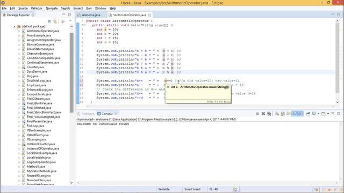Open the Help menu
The height and width of the screenshot is (193, 344).
coord(112,9)
